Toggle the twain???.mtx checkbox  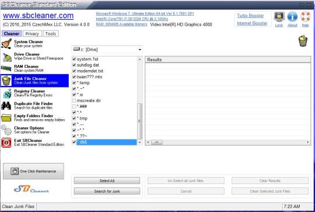coord(74,77)
